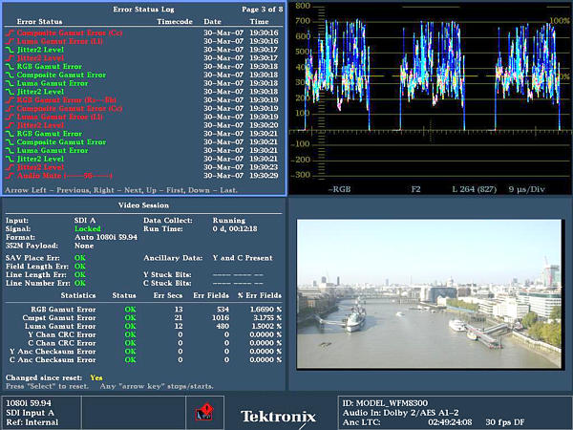This screenshot has width=573, height=430.
Task: Click the edge icon beside Audio Mute entry
Action: [11, 176]
